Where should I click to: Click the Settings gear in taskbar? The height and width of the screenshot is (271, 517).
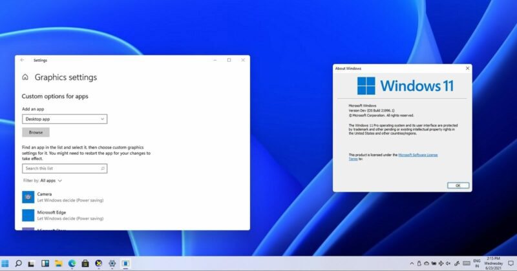click(112, 263)
